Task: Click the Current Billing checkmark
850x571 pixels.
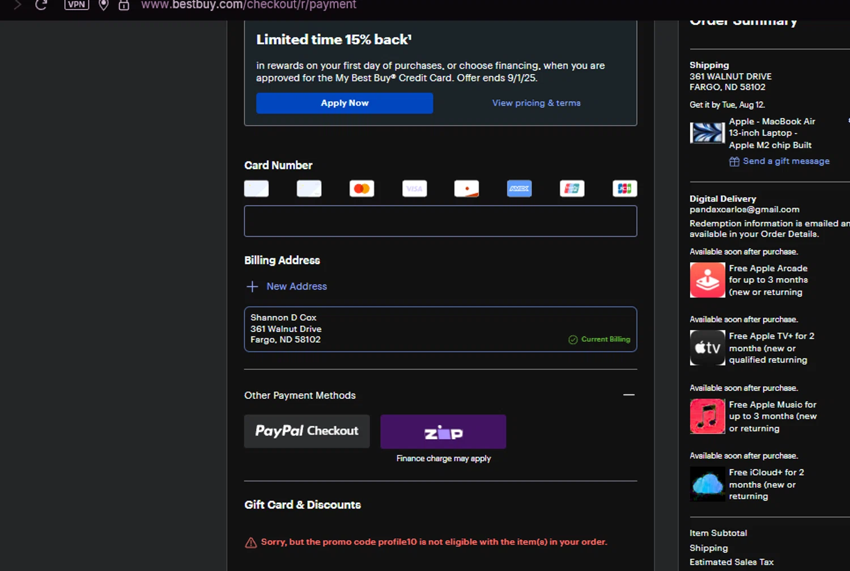Action: click(573, 339)
